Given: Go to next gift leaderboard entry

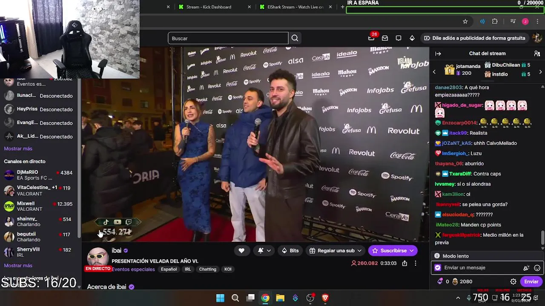Looking at the screenshot, I should [x=540, y=72].
